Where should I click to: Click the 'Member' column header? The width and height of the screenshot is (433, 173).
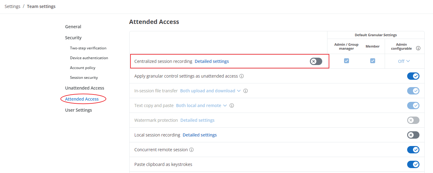(373, 46)
